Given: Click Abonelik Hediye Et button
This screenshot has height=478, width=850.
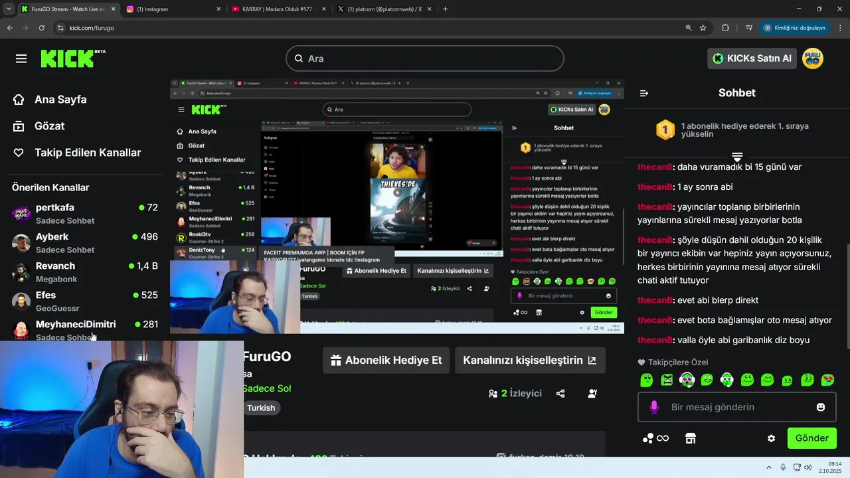Looking at the screenshot, I should pos(386,360).
